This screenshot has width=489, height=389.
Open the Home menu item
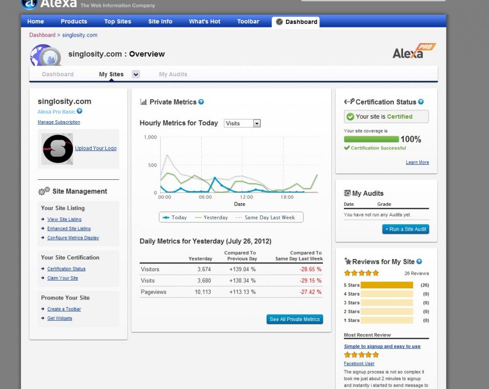tap(36, 22)
